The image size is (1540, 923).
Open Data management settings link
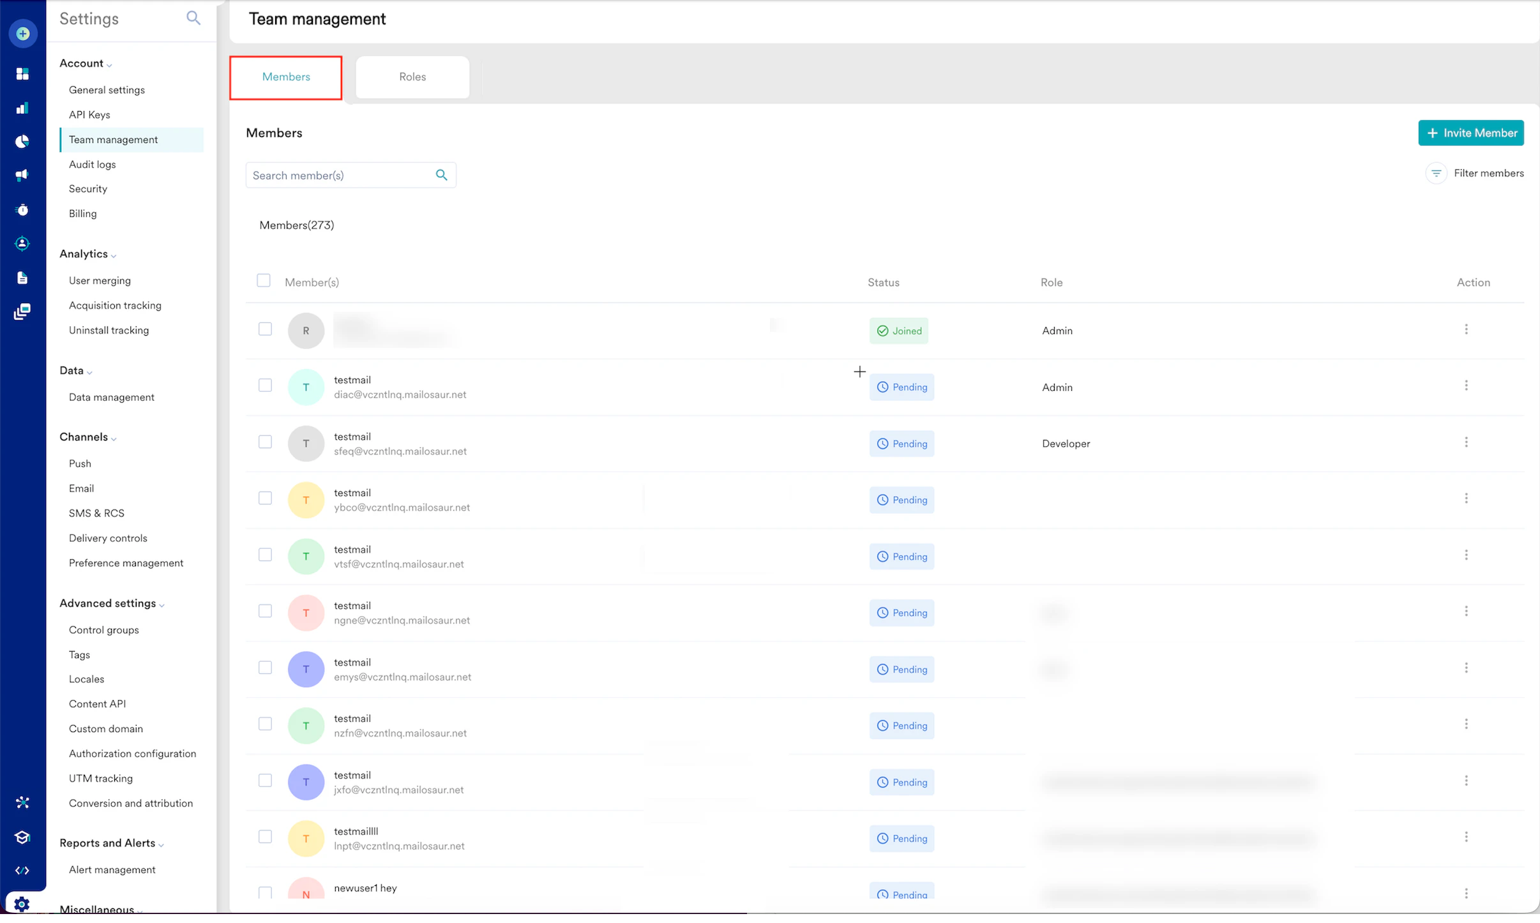pyautogui.click(x=112, y=397)
